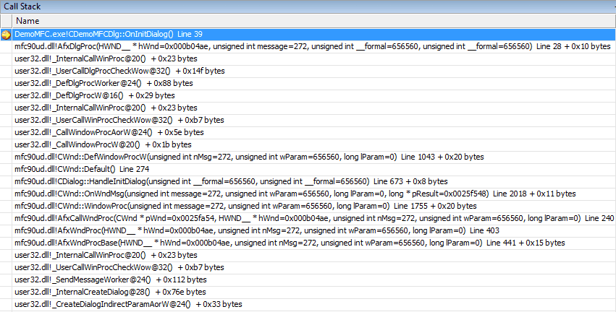Viewport: 616px width, 312px height.
Task: Select the _CallWindowProcW@20() frame
Action: pos(314,144)
